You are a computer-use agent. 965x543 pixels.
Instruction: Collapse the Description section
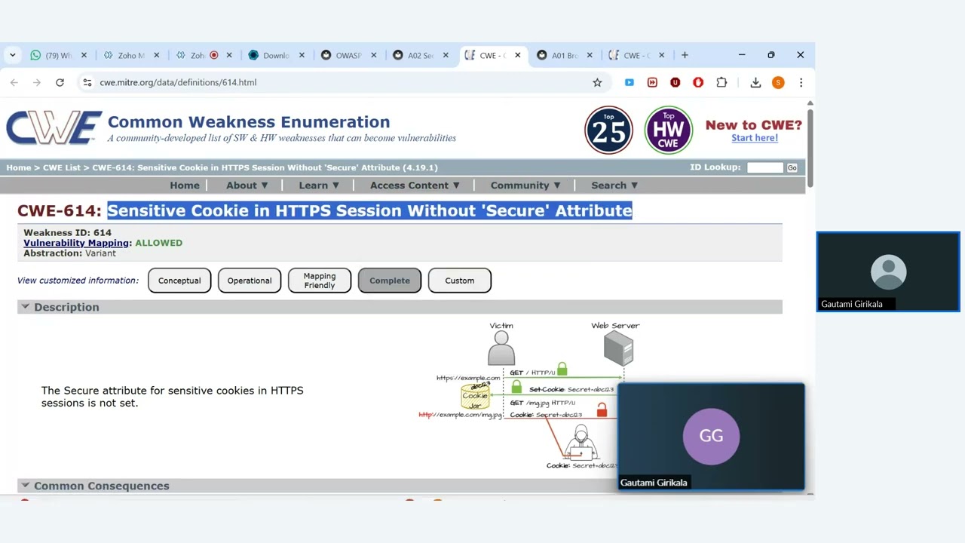(x=25, y=307)
